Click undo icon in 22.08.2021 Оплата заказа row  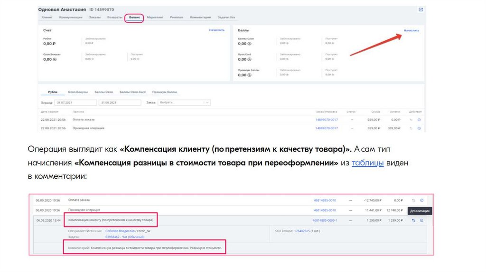[411, 120]
